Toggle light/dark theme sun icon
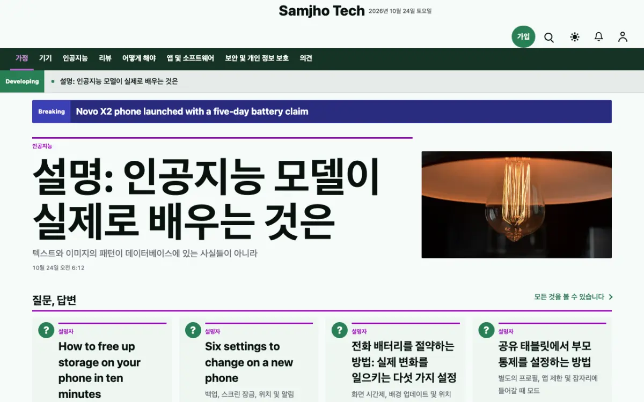 [575, 37]
